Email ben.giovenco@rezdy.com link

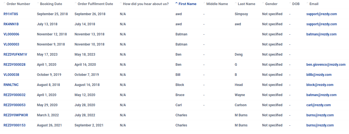click(326, 65)
